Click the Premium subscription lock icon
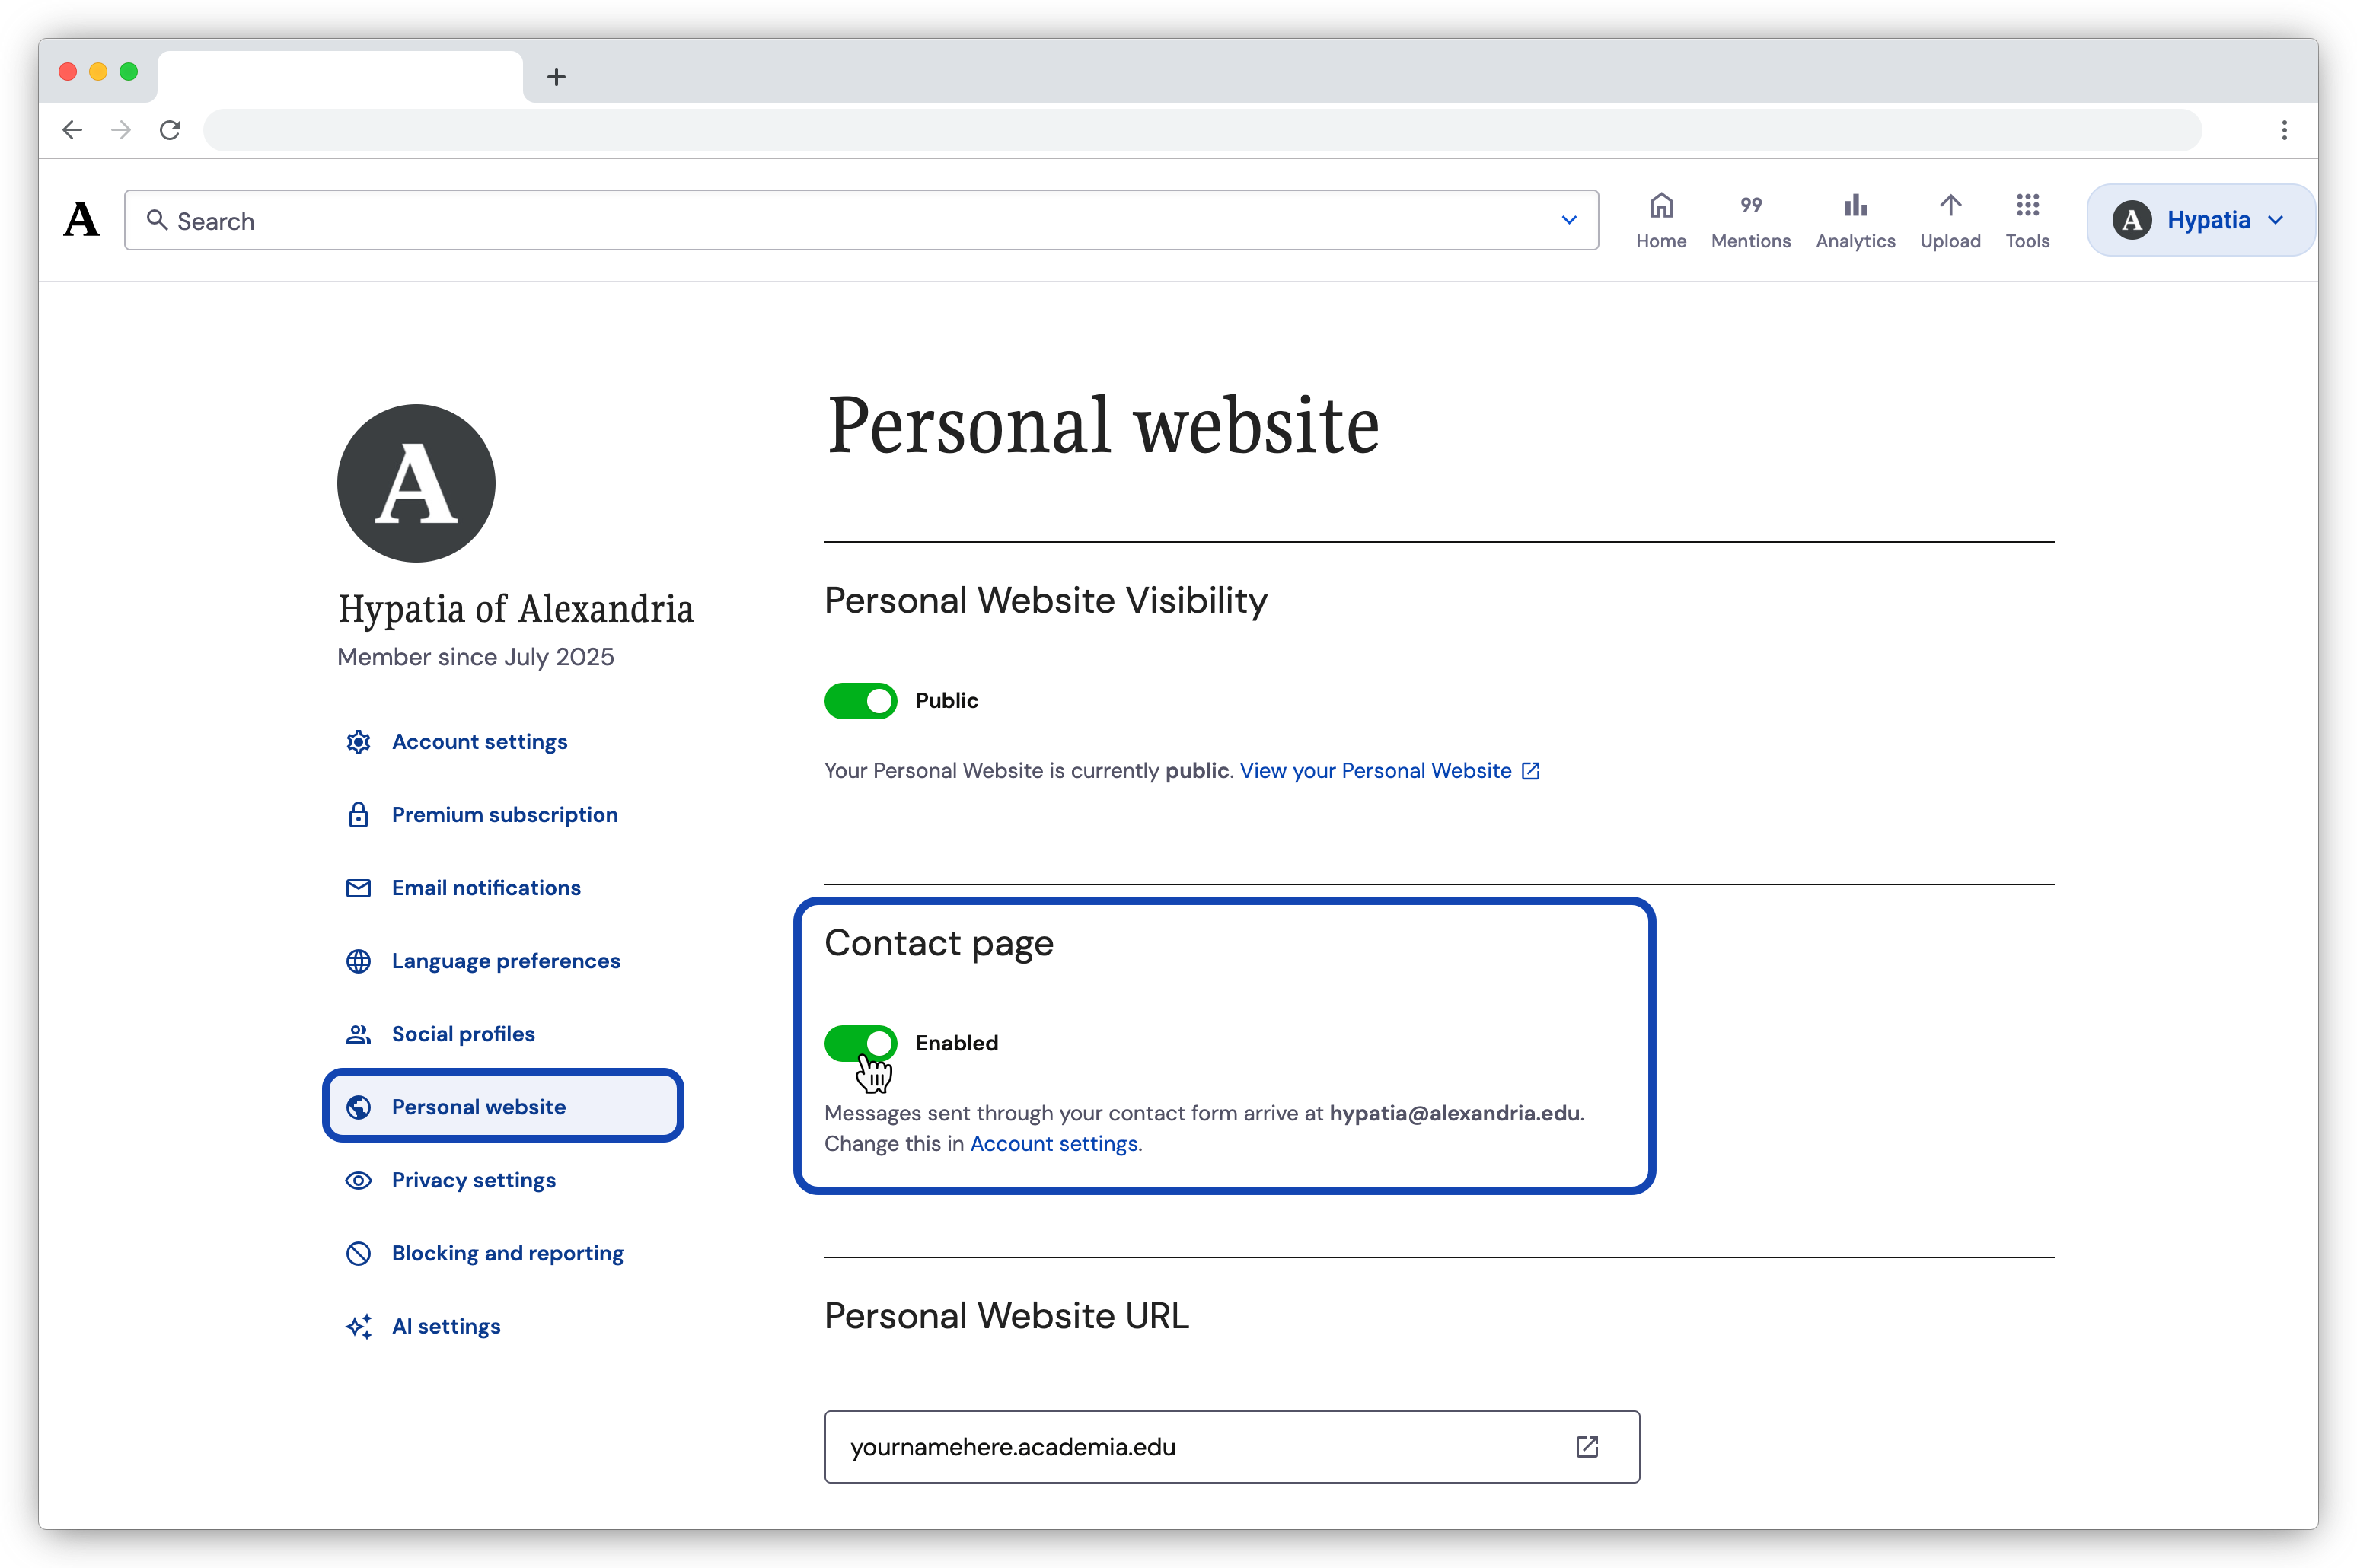This screenshot has width=2357, height=1568. point(358,815)
